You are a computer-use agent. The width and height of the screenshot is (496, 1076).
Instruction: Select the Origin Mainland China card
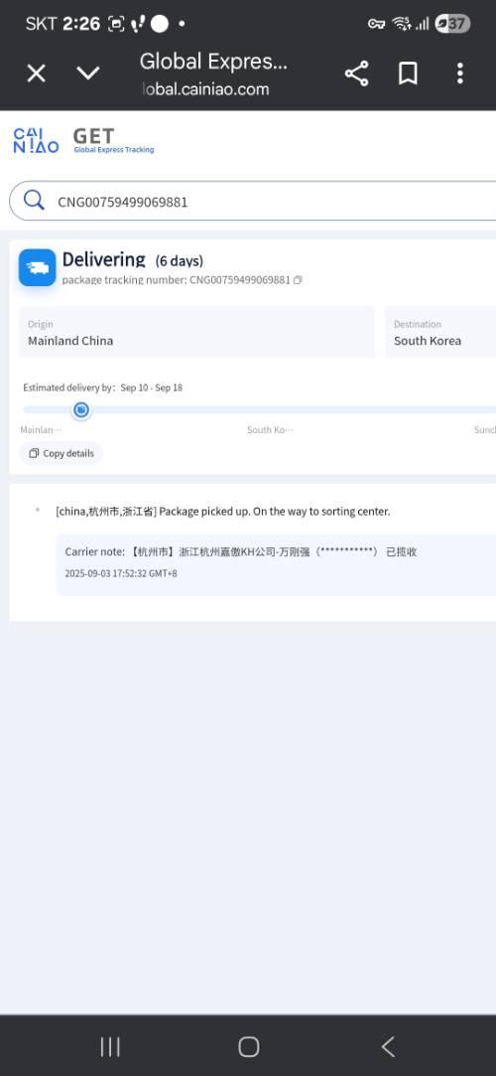(196, 332)
